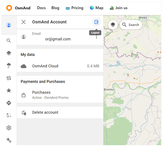Viewport: 163px width, 147px height.
Task: Open search from the left sidebar
Action: click(9, 41)
